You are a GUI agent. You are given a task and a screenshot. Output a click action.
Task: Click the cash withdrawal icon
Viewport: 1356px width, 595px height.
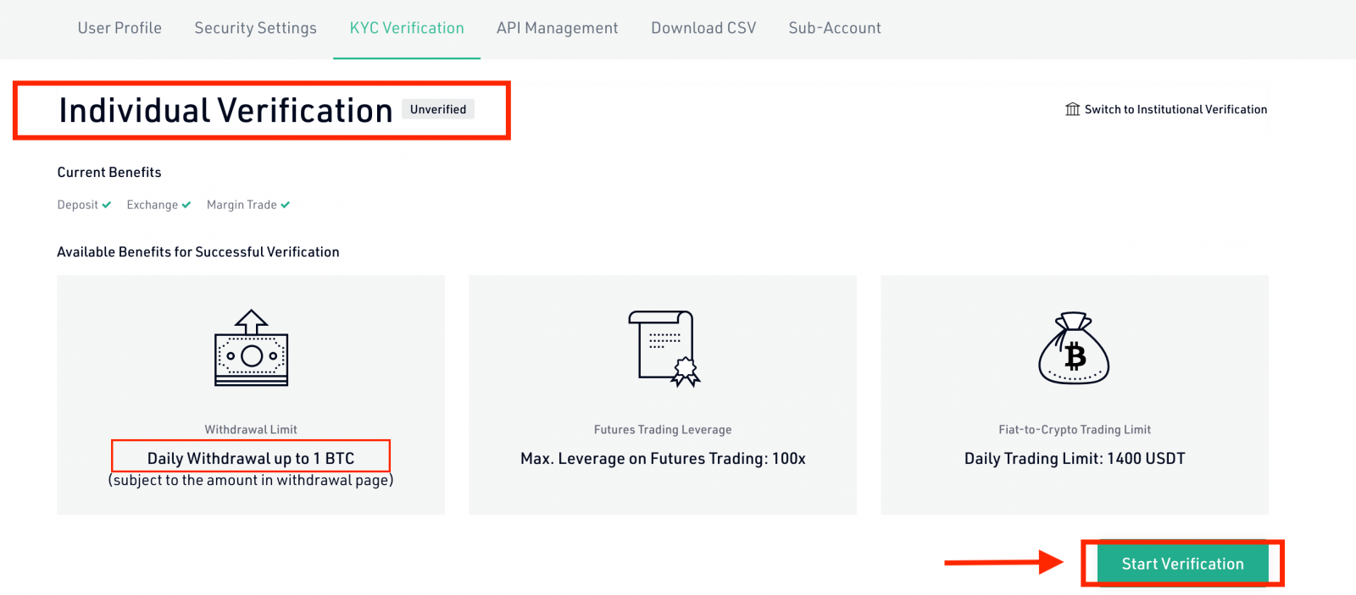pos(251,348)
